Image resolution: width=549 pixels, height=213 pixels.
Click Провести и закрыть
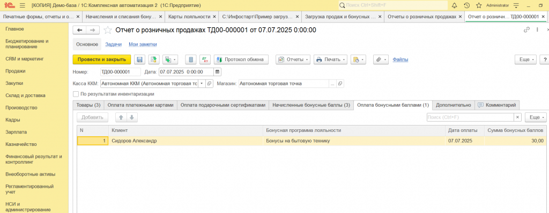click(x=102, y=60)
